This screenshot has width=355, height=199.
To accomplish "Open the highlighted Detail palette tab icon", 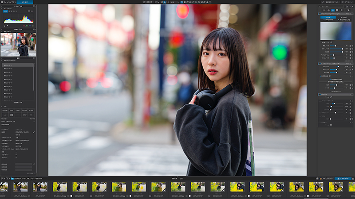I will pyautogui.click(x=333, y=10).
